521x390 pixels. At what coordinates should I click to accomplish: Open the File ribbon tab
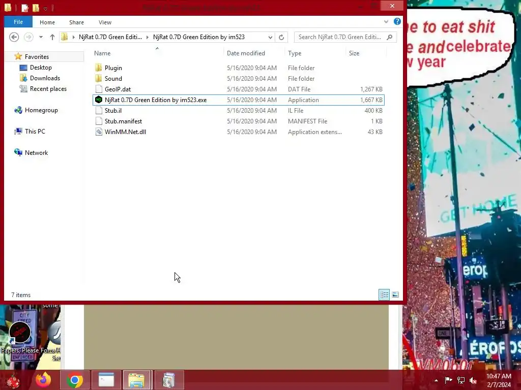click(x=18, y=22)
